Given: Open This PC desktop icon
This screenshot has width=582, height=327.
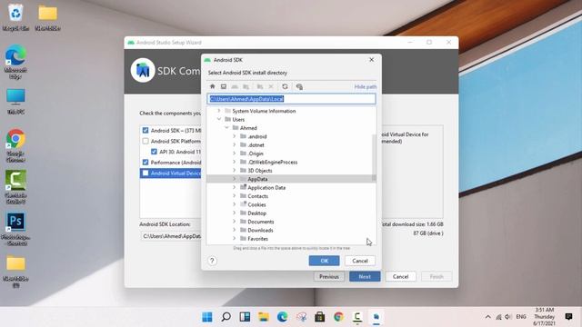Looking at the screenshot, I should [15, 101].
